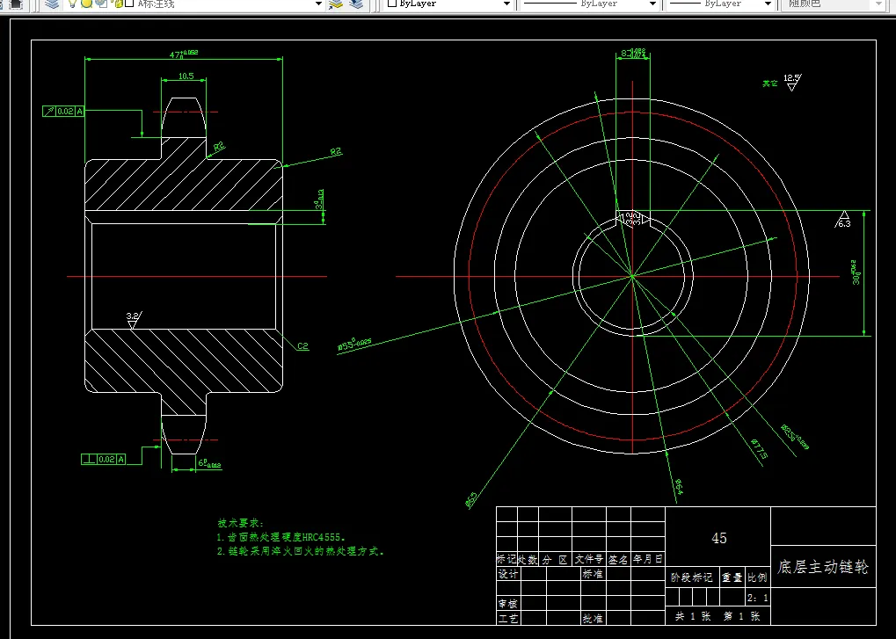Select the ø55 diameter dimension text

354,345
